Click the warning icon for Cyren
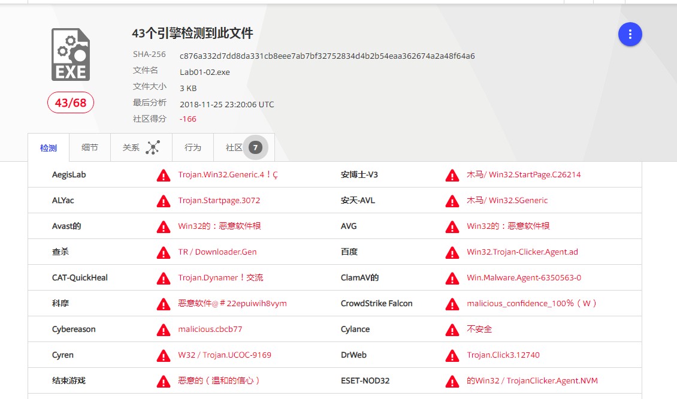The width and height of the screenshot is (677, 399). [x=163, y=356]
